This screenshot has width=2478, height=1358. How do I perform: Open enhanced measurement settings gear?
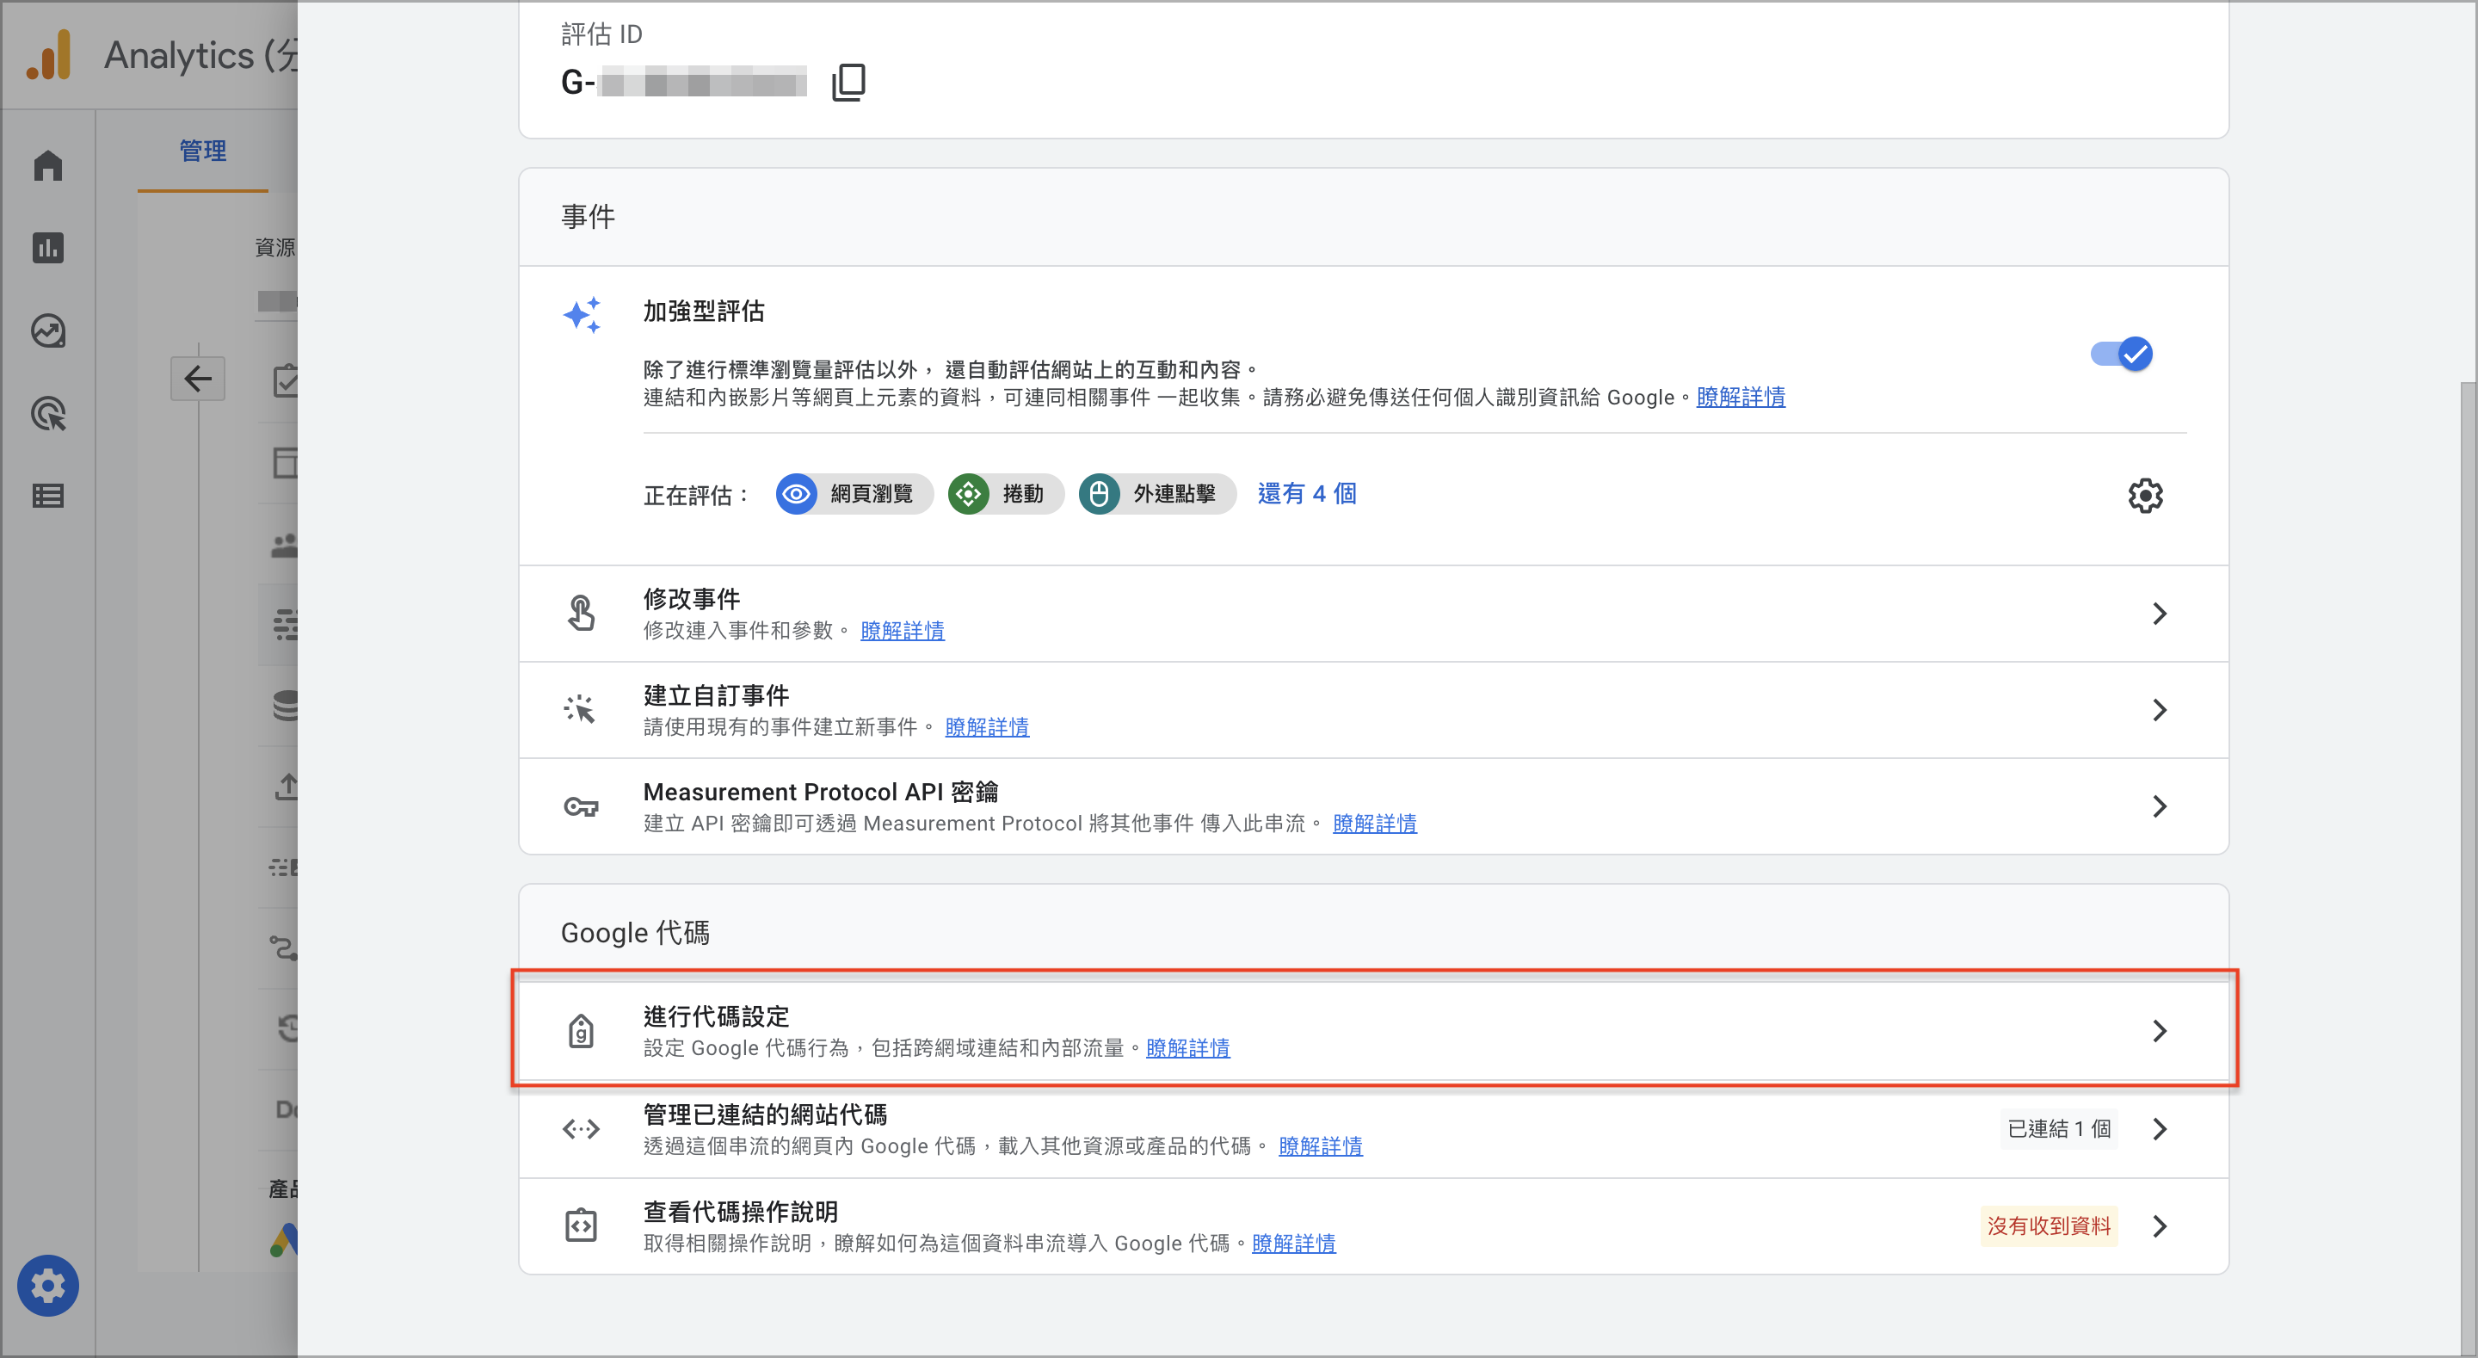[2145, 496]
